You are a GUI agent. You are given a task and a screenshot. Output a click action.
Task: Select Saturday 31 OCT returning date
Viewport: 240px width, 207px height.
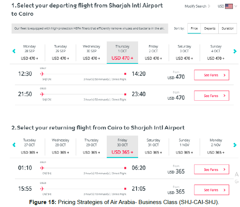pyautogui.click(x=153, y=147)
